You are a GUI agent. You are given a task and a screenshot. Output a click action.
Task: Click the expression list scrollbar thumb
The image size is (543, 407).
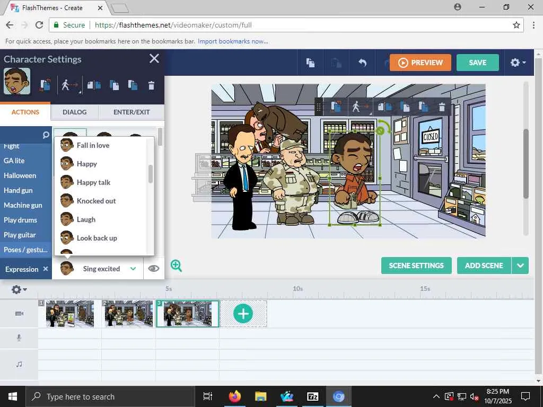pyautogui.click(x=150, y=174)
